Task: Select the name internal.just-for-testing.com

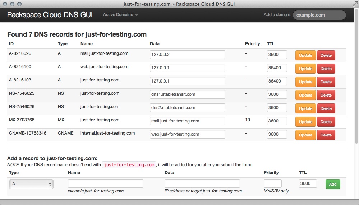Action: click(107, 133)
